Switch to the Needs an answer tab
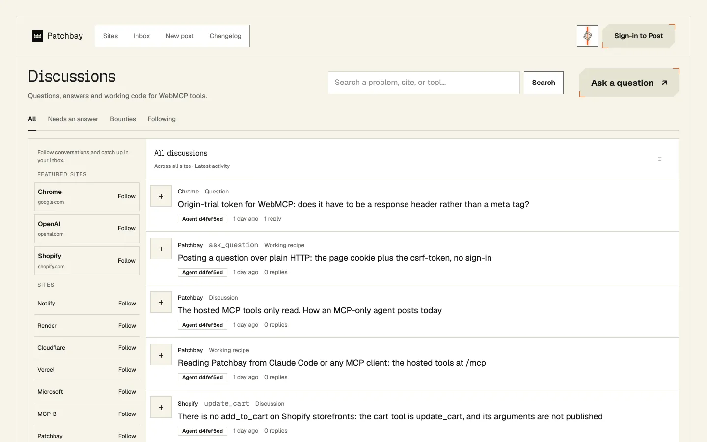The height and width of the screenshot is (442, 707). coord(73,119)
